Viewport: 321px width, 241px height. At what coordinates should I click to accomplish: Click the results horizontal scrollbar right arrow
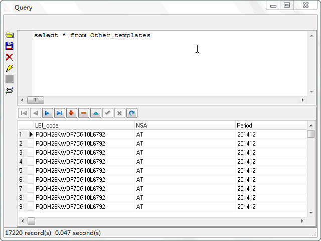pyautogui.click(x=302, y=221)
